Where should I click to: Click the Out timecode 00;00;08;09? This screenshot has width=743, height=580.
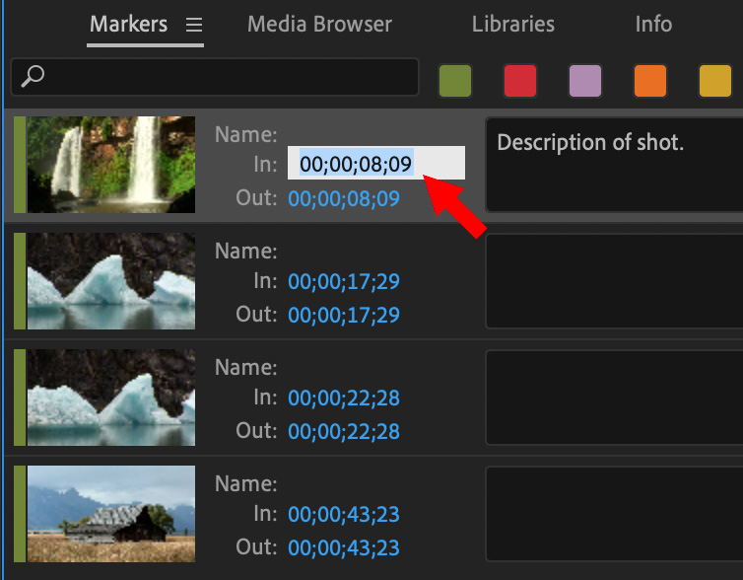click(344, 198)
